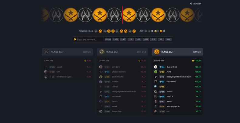Click the coin icon in bet amount field

(x=75, y=39)
